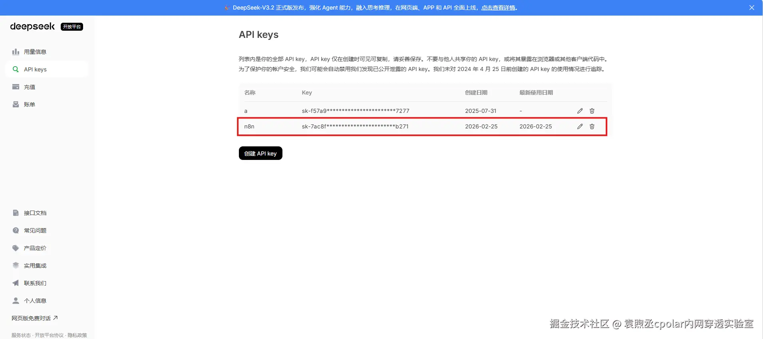
Task: Click the recharge card icon in sidebar
Action: 16,87
